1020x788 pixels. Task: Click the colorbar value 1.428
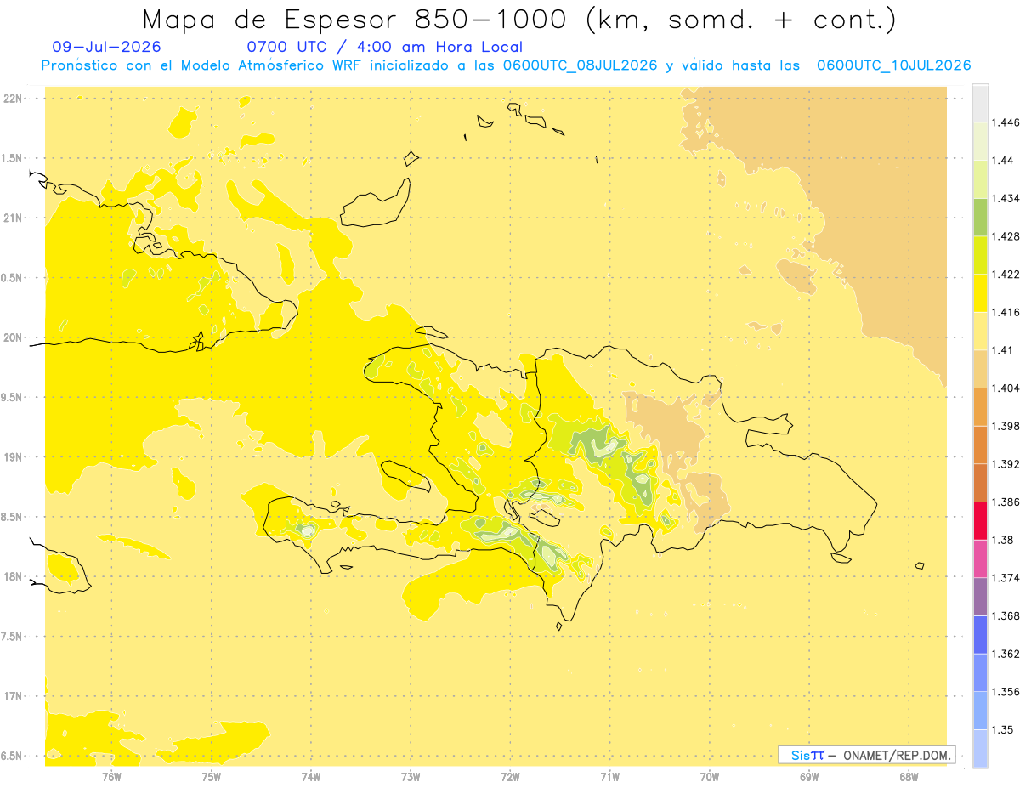click(x=1006, y=236)
